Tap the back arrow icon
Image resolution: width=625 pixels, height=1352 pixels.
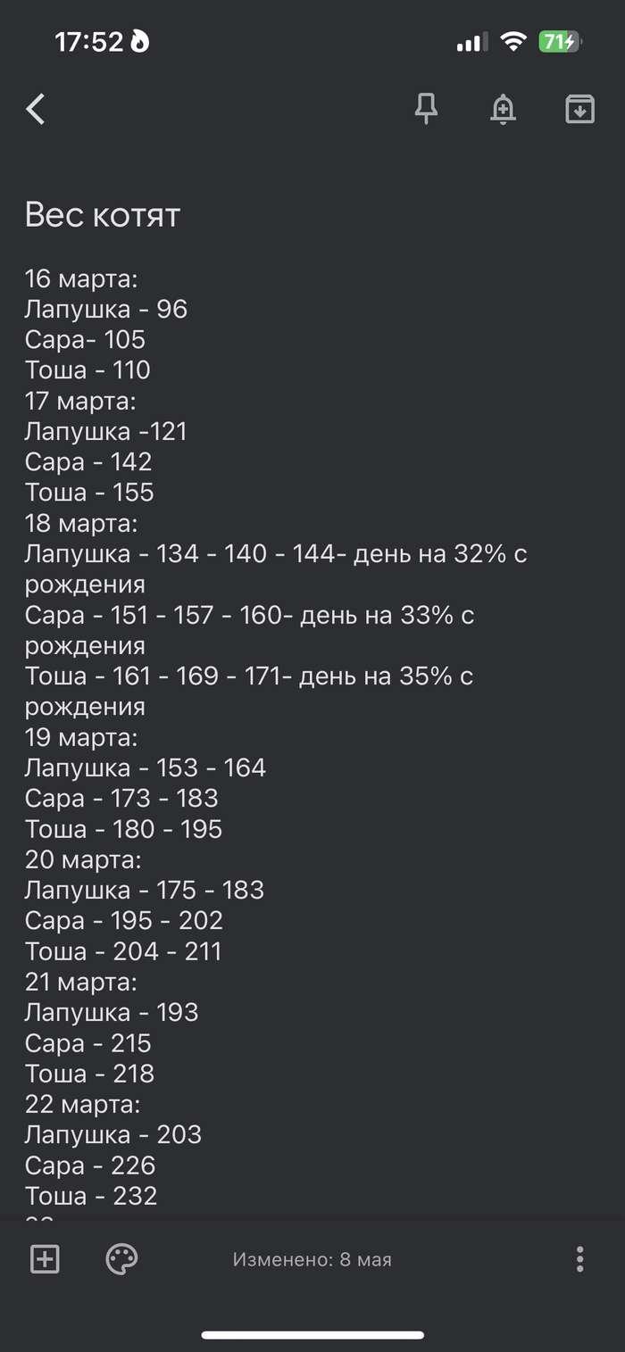pyautogui.click(x=36, y=109)
